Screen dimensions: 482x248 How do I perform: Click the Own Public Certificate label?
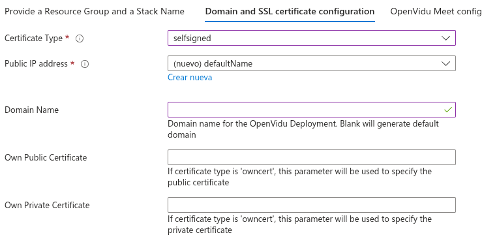46,157
